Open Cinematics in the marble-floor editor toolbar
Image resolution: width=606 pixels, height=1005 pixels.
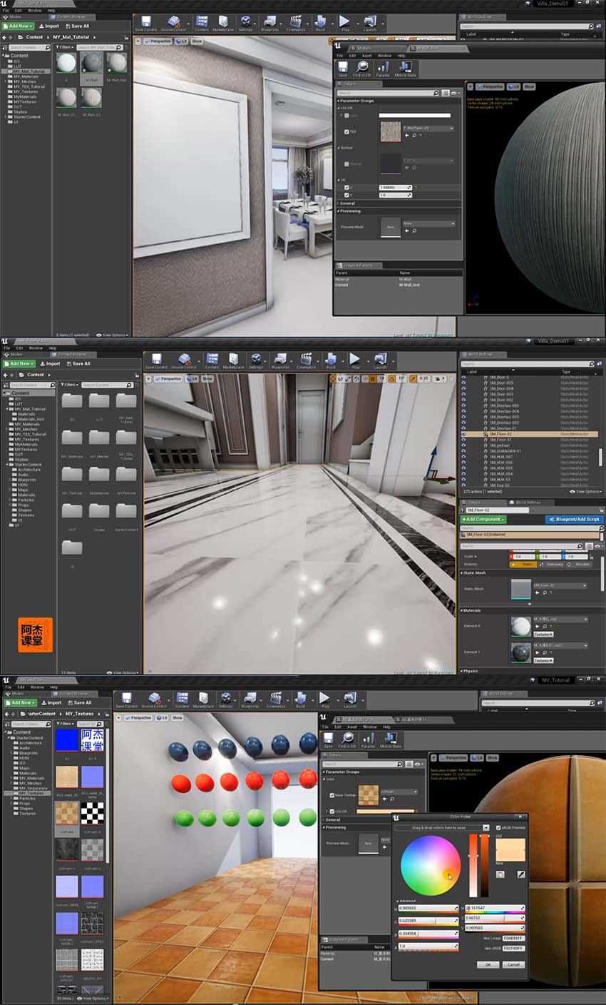coord(306,361)
